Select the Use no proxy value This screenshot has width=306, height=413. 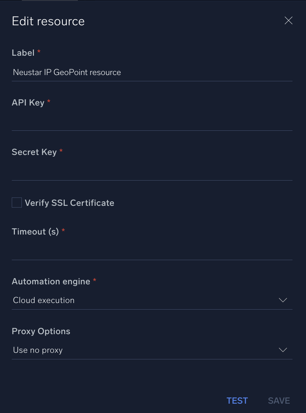coord(38,350)
